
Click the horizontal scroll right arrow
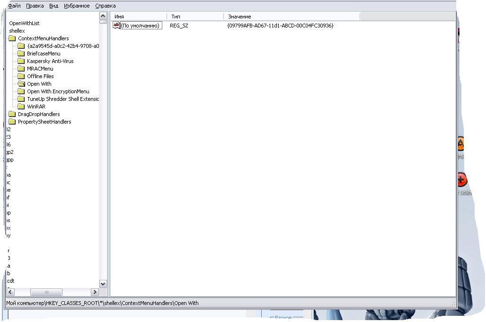pos(95,292)
